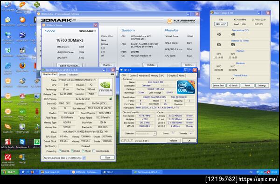Click Validate button in CPU-Z
Image resolution: width=280 pixels, height=184 pixels.
(x=174, y=141)
